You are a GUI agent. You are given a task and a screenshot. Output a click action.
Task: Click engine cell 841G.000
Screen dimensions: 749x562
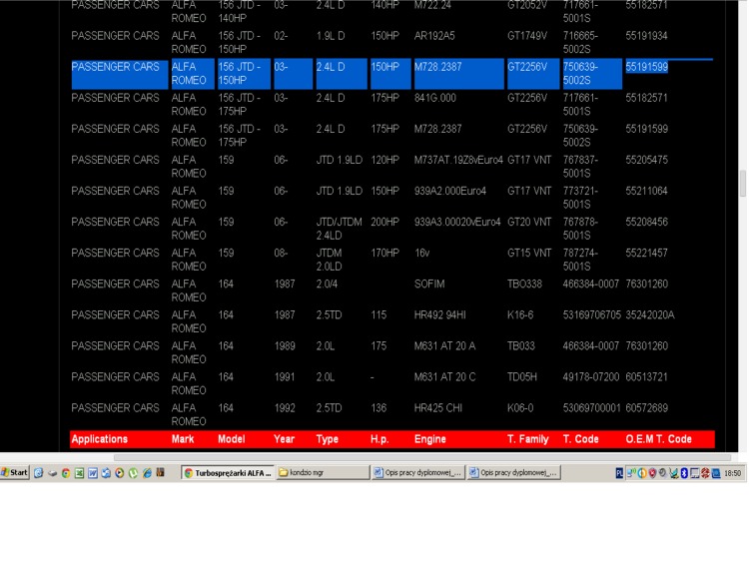click(435, 98)
